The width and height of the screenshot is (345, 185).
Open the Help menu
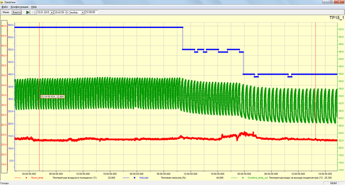[34, 7]
